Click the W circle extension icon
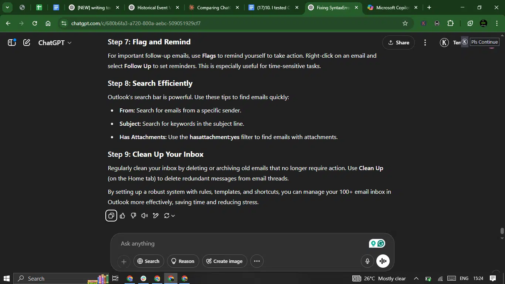The height and width of the screenshot is (284, 505). coord(437,23)
